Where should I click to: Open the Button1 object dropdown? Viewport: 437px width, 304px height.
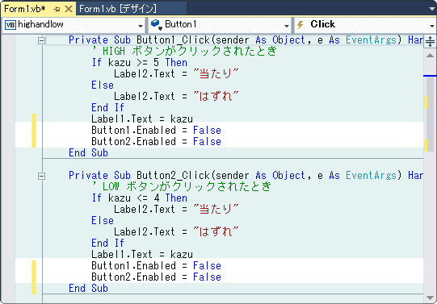tap(287, 26)
